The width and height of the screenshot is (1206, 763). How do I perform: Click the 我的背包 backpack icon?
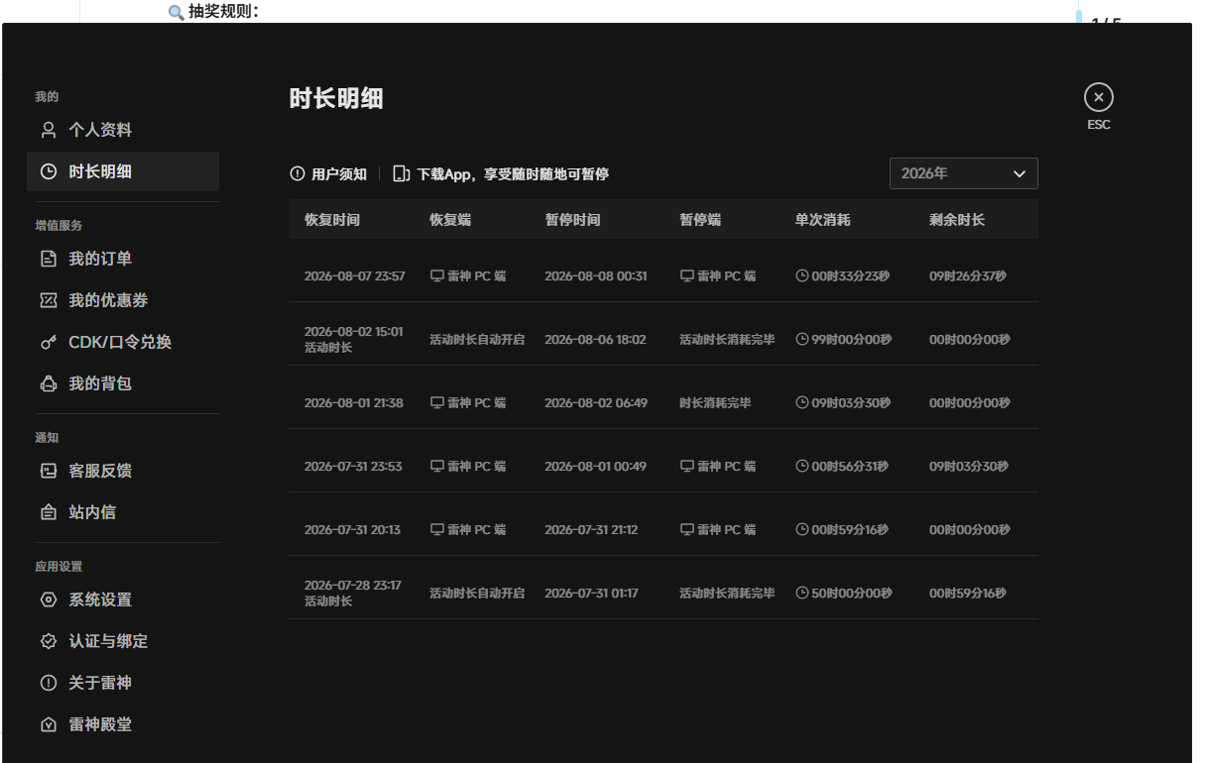point(48,383)
